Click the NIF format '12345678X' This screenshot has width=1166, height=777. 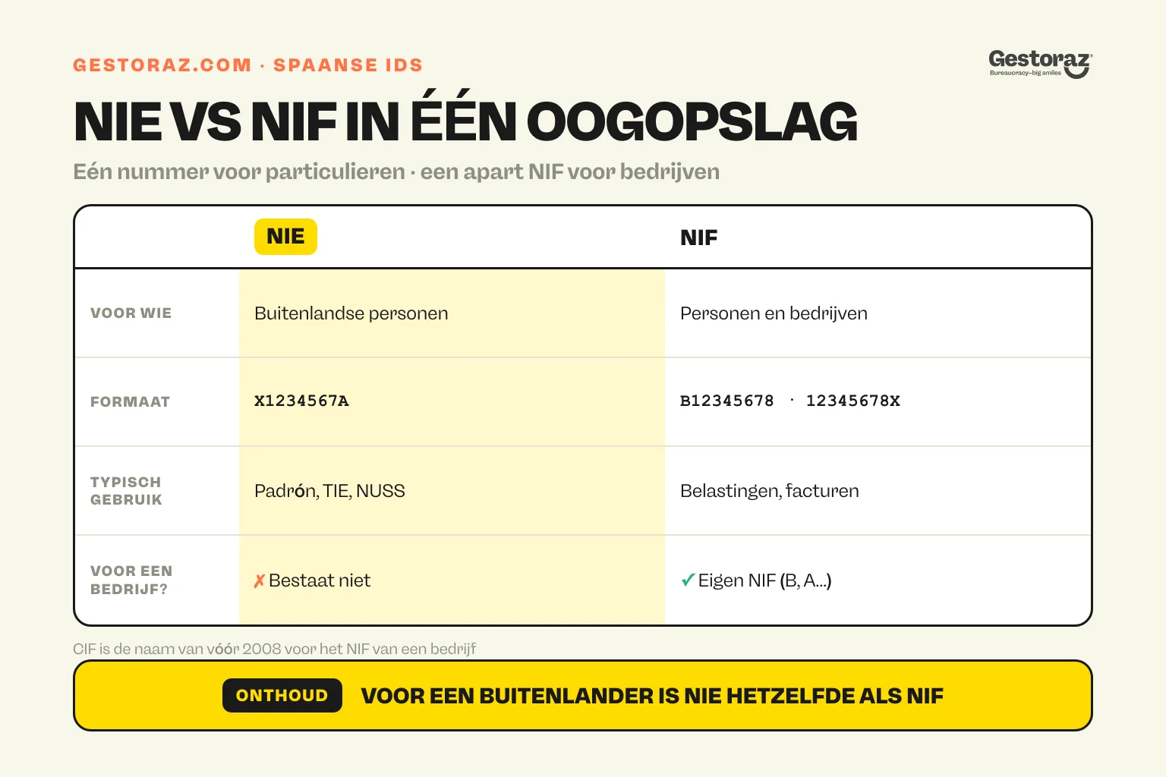pos(853,401)
